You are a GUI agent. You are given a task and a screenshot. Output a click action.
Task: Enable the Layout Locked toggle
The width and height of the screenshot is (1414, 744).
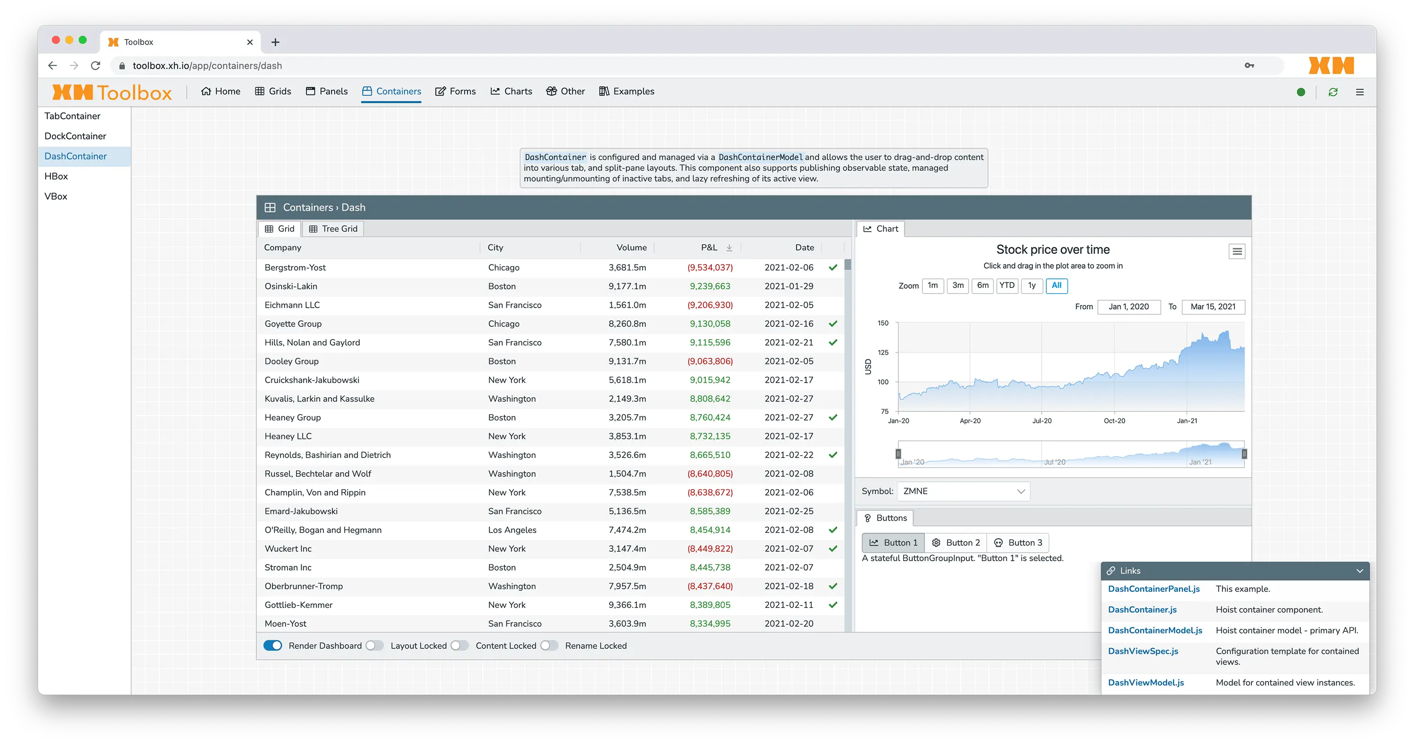tap(375, 646)
